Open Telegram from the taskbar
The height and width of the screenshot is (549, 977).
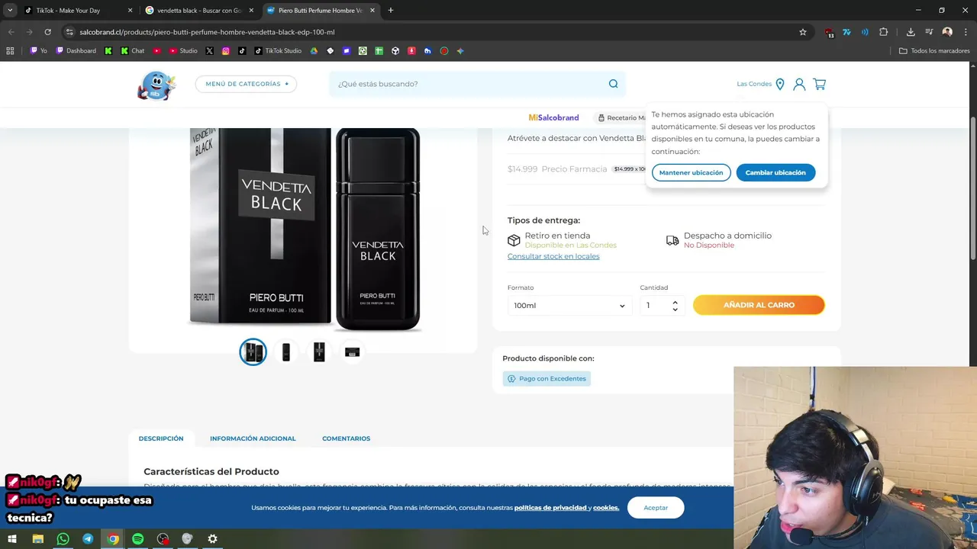[x=88, y=539]
